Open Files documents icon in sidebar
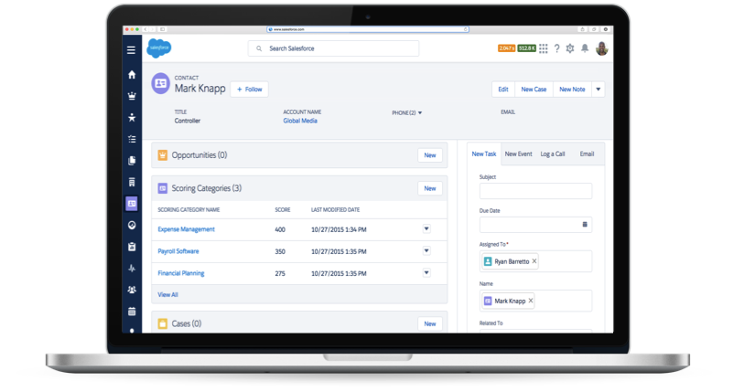The image size is (733, 392). pyautogui.click(x=132, y=160)
